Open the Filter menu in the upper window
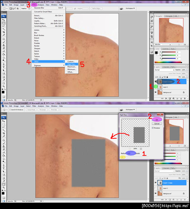 [34, 5]
